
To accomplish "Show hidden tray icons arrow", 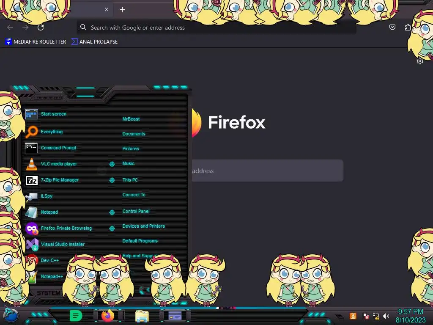I will (340, 316).
